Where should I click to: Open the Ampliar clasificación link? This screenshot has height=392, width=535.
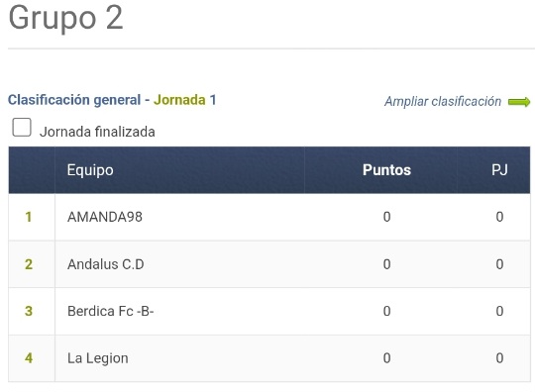443,101
